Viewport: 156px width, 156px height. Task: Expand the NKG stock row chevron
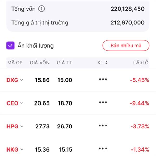[22, 149]
